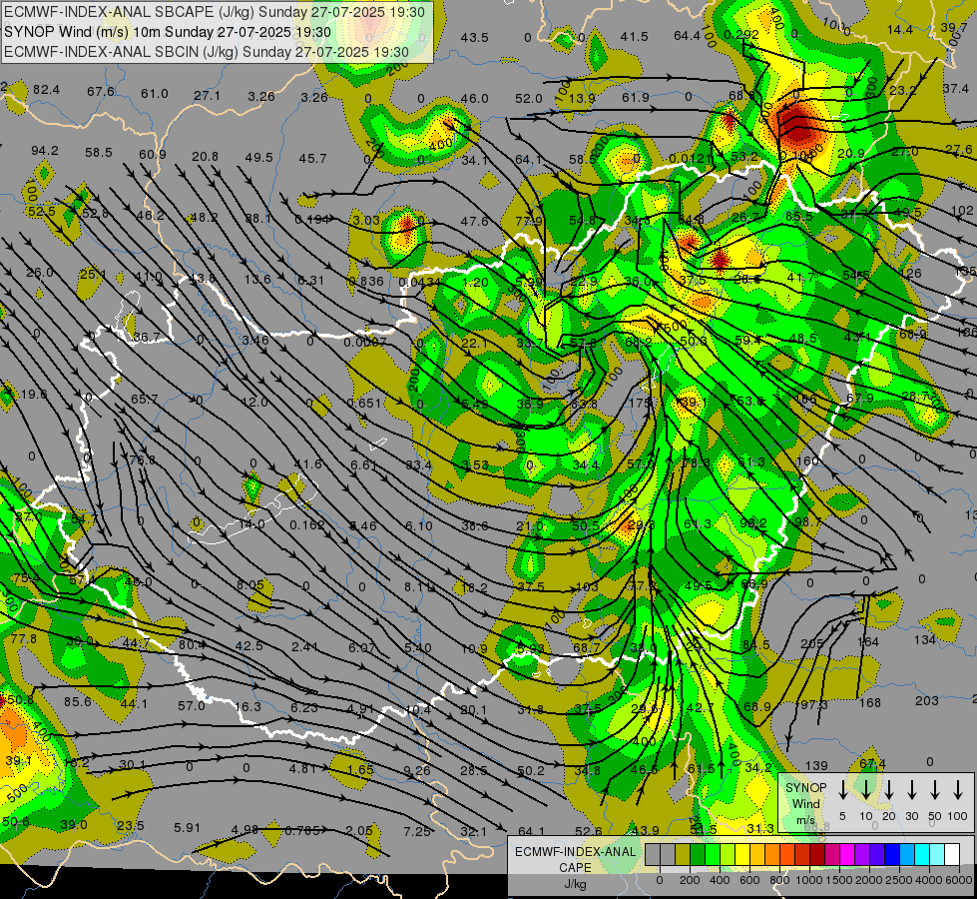Click the map value 67.6
The height and width of the screenshot is (899, 977).
coord(101,92)
